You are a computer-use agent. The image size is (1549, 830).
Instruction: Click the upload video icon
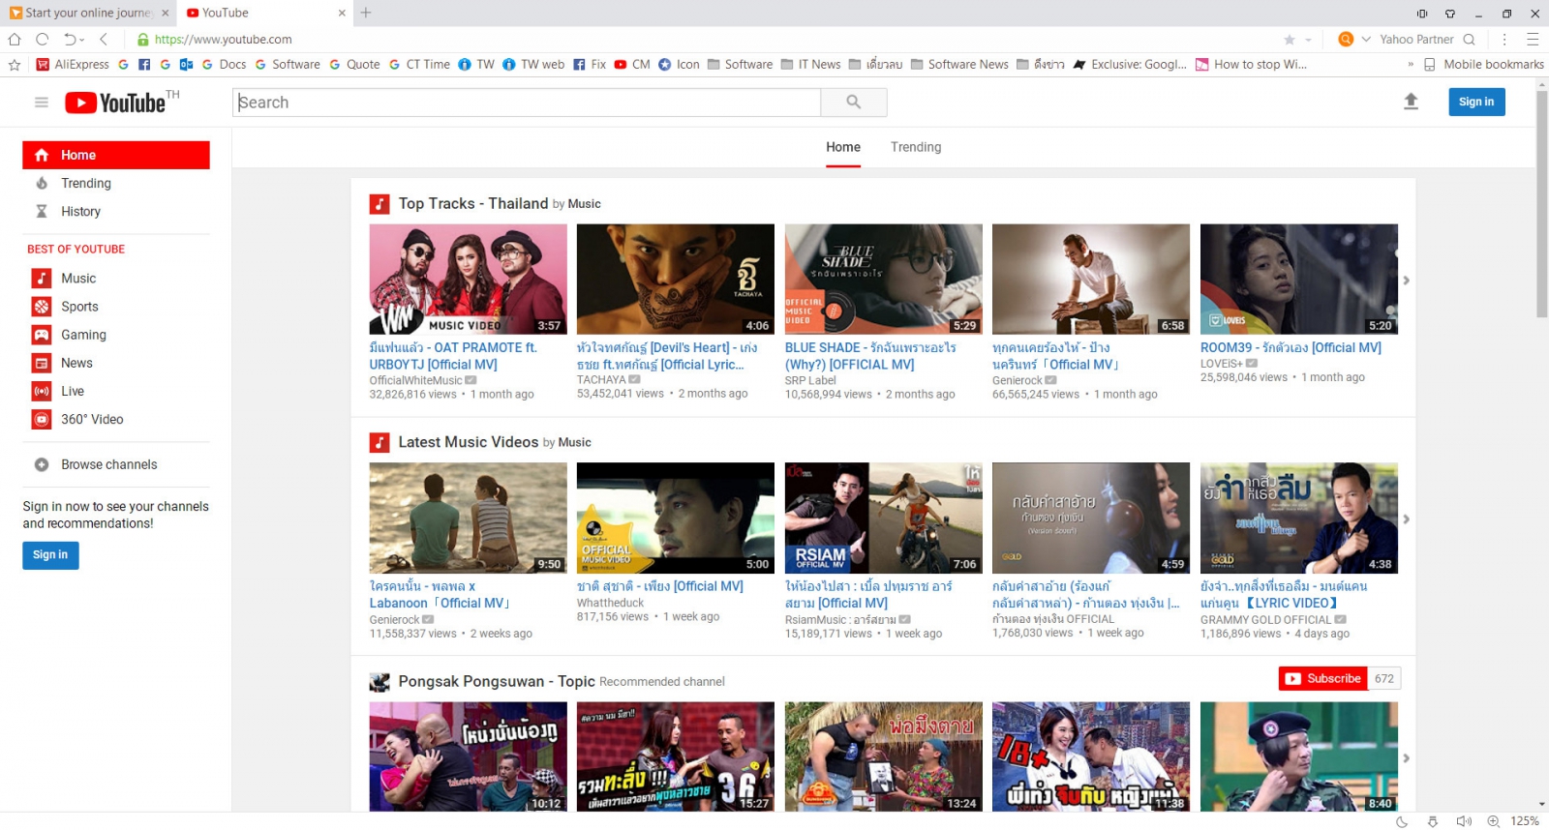pos(1411,102)
